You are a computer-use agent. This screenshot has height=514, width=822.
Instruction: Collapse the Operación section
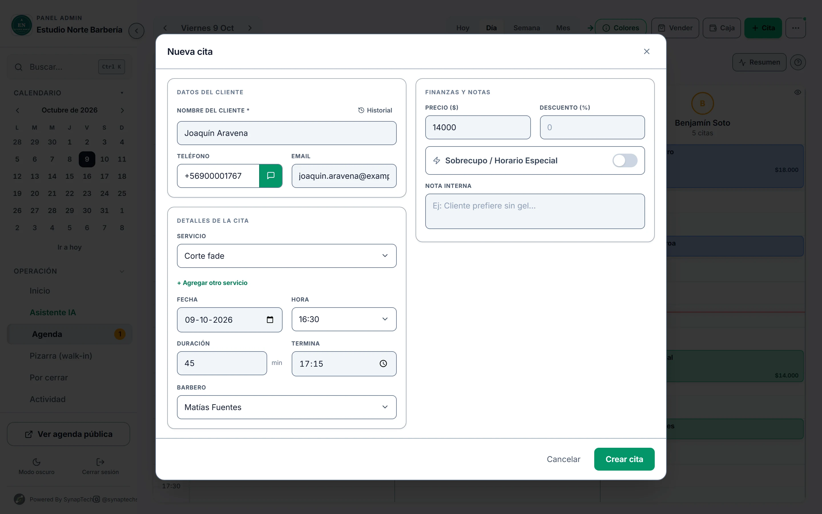122,271
